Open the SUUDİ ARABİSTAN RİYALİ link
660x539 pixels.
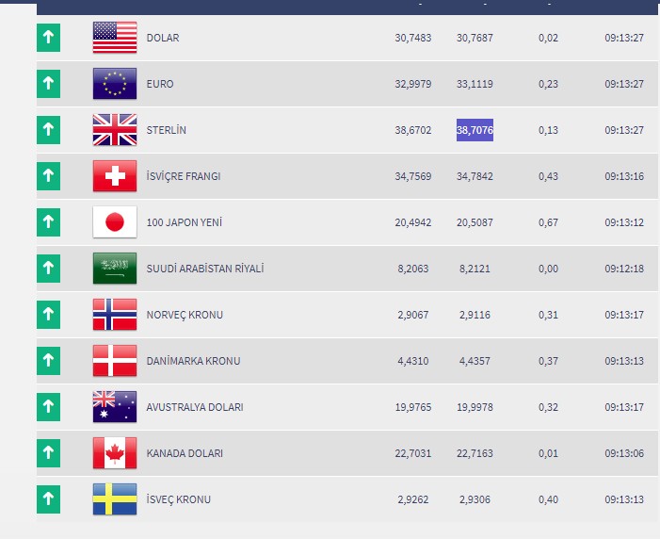(205, 269)
